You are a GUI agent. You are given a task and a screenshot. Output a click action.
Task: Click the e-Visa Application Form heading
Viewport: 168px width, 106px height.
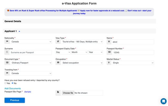[x=79, y=3]
